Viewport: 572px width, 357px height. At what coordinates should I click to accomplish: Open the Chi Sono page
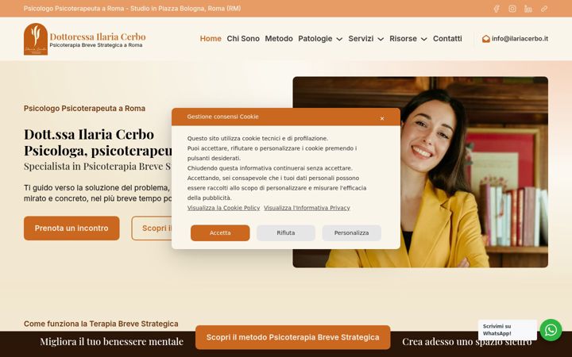coord(243,39)
